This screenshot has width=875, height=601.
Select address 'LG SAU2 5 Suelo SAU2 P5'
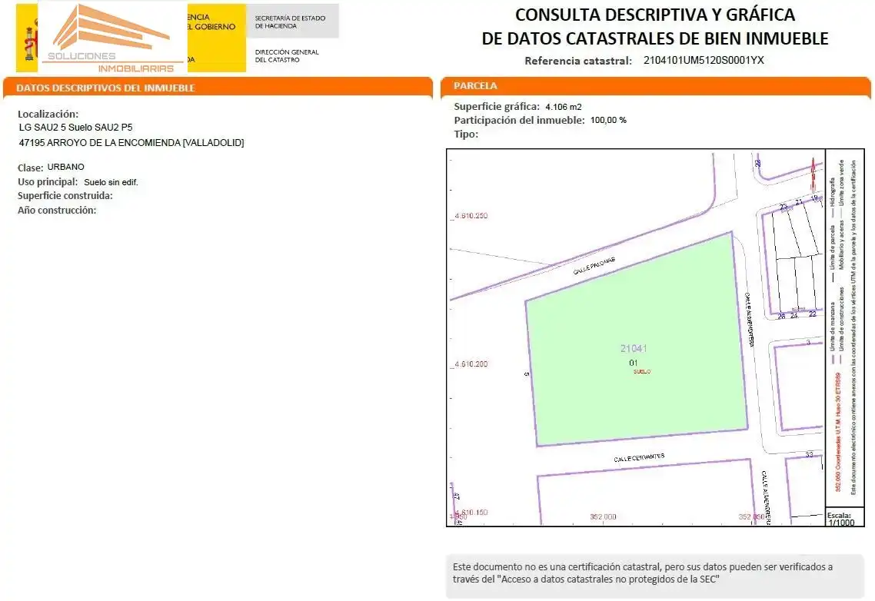tap(75, 128)
